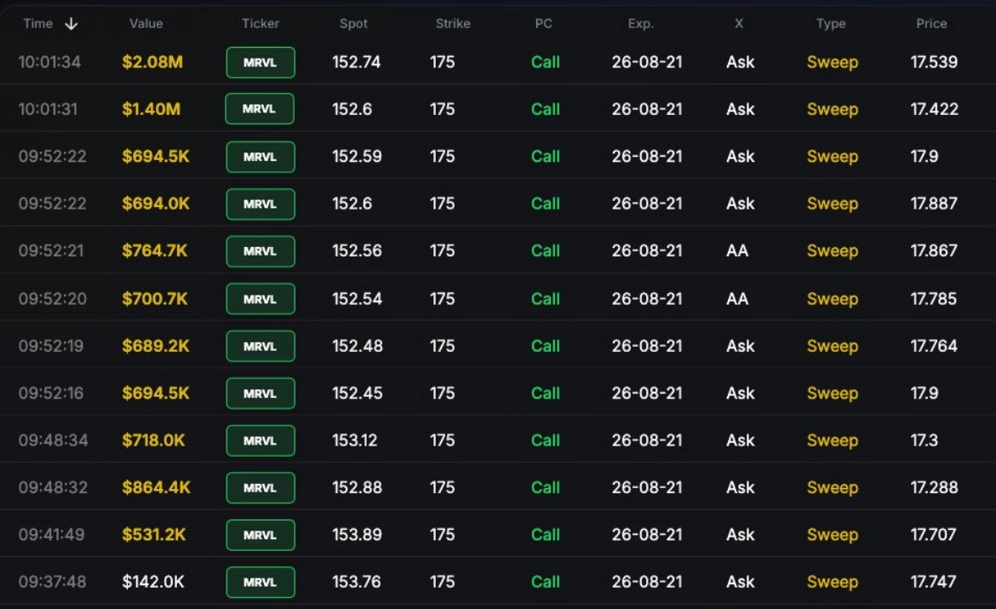Viewport: 996px width, 609px height.
Task: Select MRVL badge in the 09:52:21 row
Action: (260, 251)
